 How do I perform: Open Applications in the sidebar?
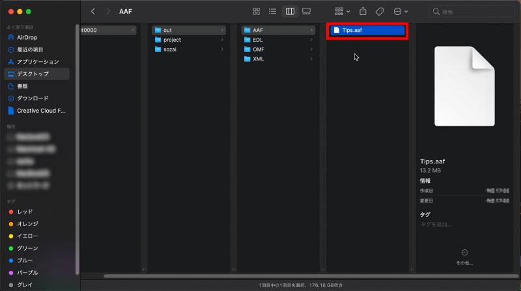pos(37,62)
